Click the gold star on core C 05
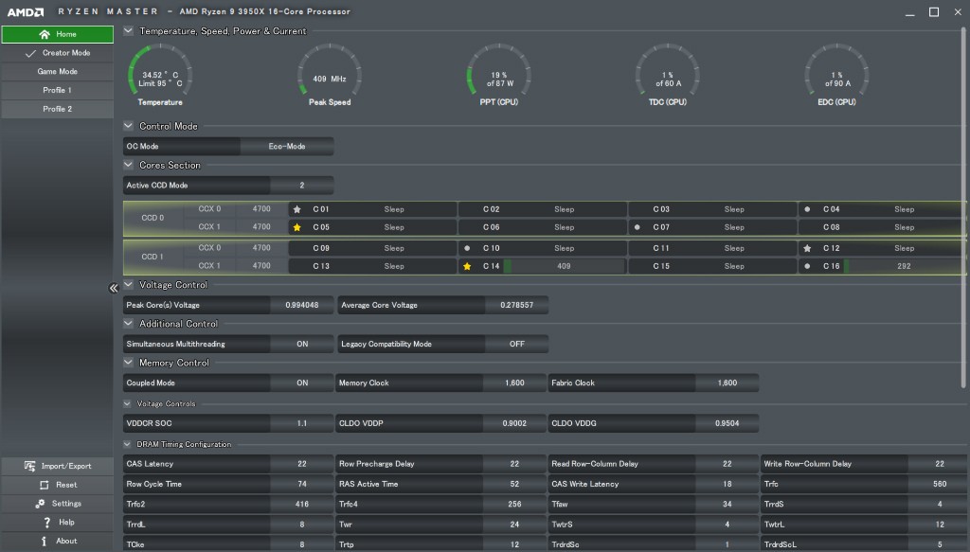Image resolution: width=970 pixels, height=552 pixels. tap(296, 227)
